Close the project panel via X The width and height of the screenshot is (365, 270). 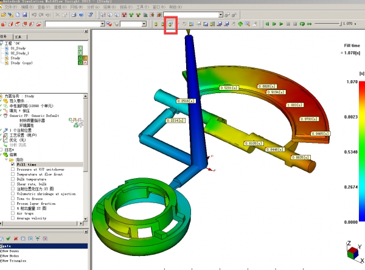tap(86, 32)
